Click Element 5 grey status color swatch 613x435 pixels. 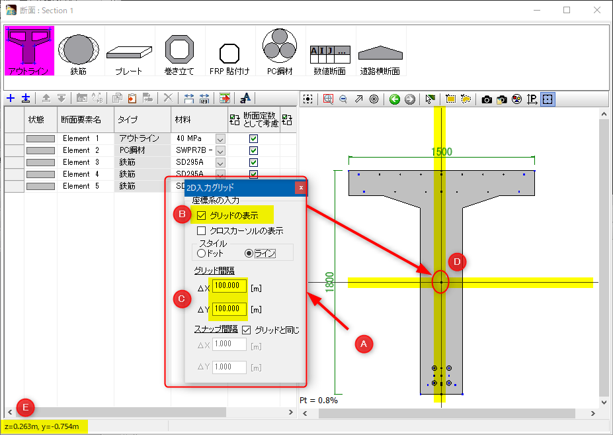pos(40,186)
